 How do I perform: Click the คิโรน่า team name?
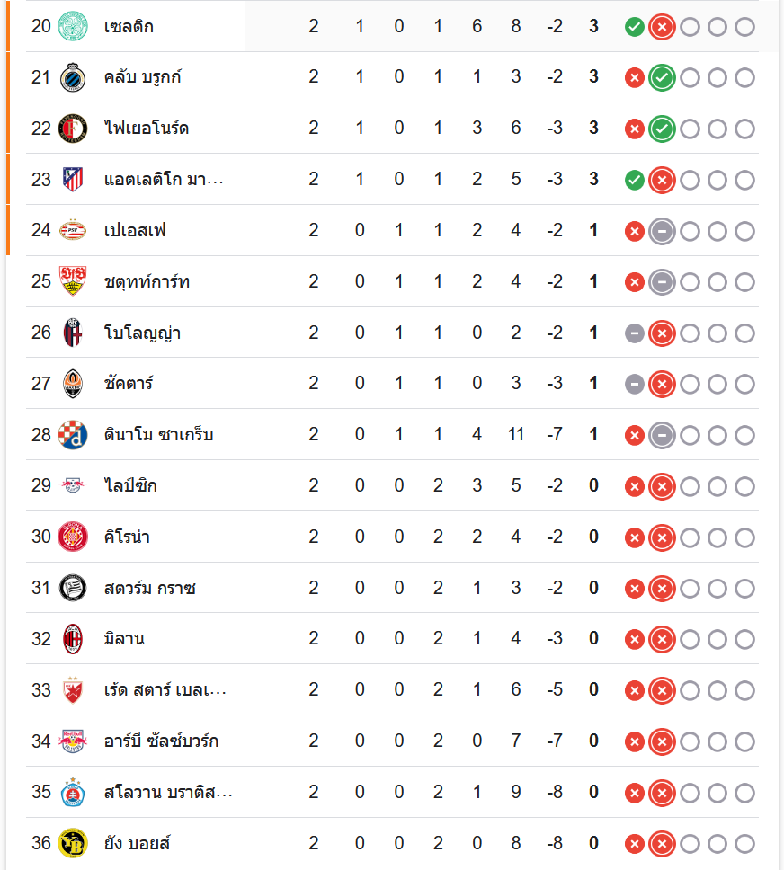click(127, 537)
